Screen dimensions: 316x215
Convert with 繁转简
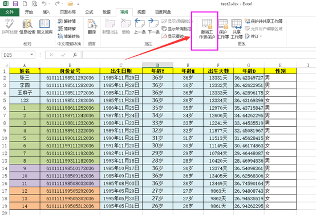click(67, 21)
